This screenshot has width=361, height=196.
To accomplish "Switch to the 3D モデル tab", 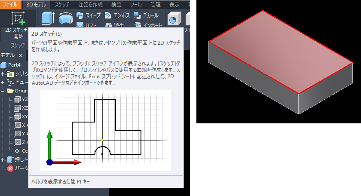I will tap(37, 5).
